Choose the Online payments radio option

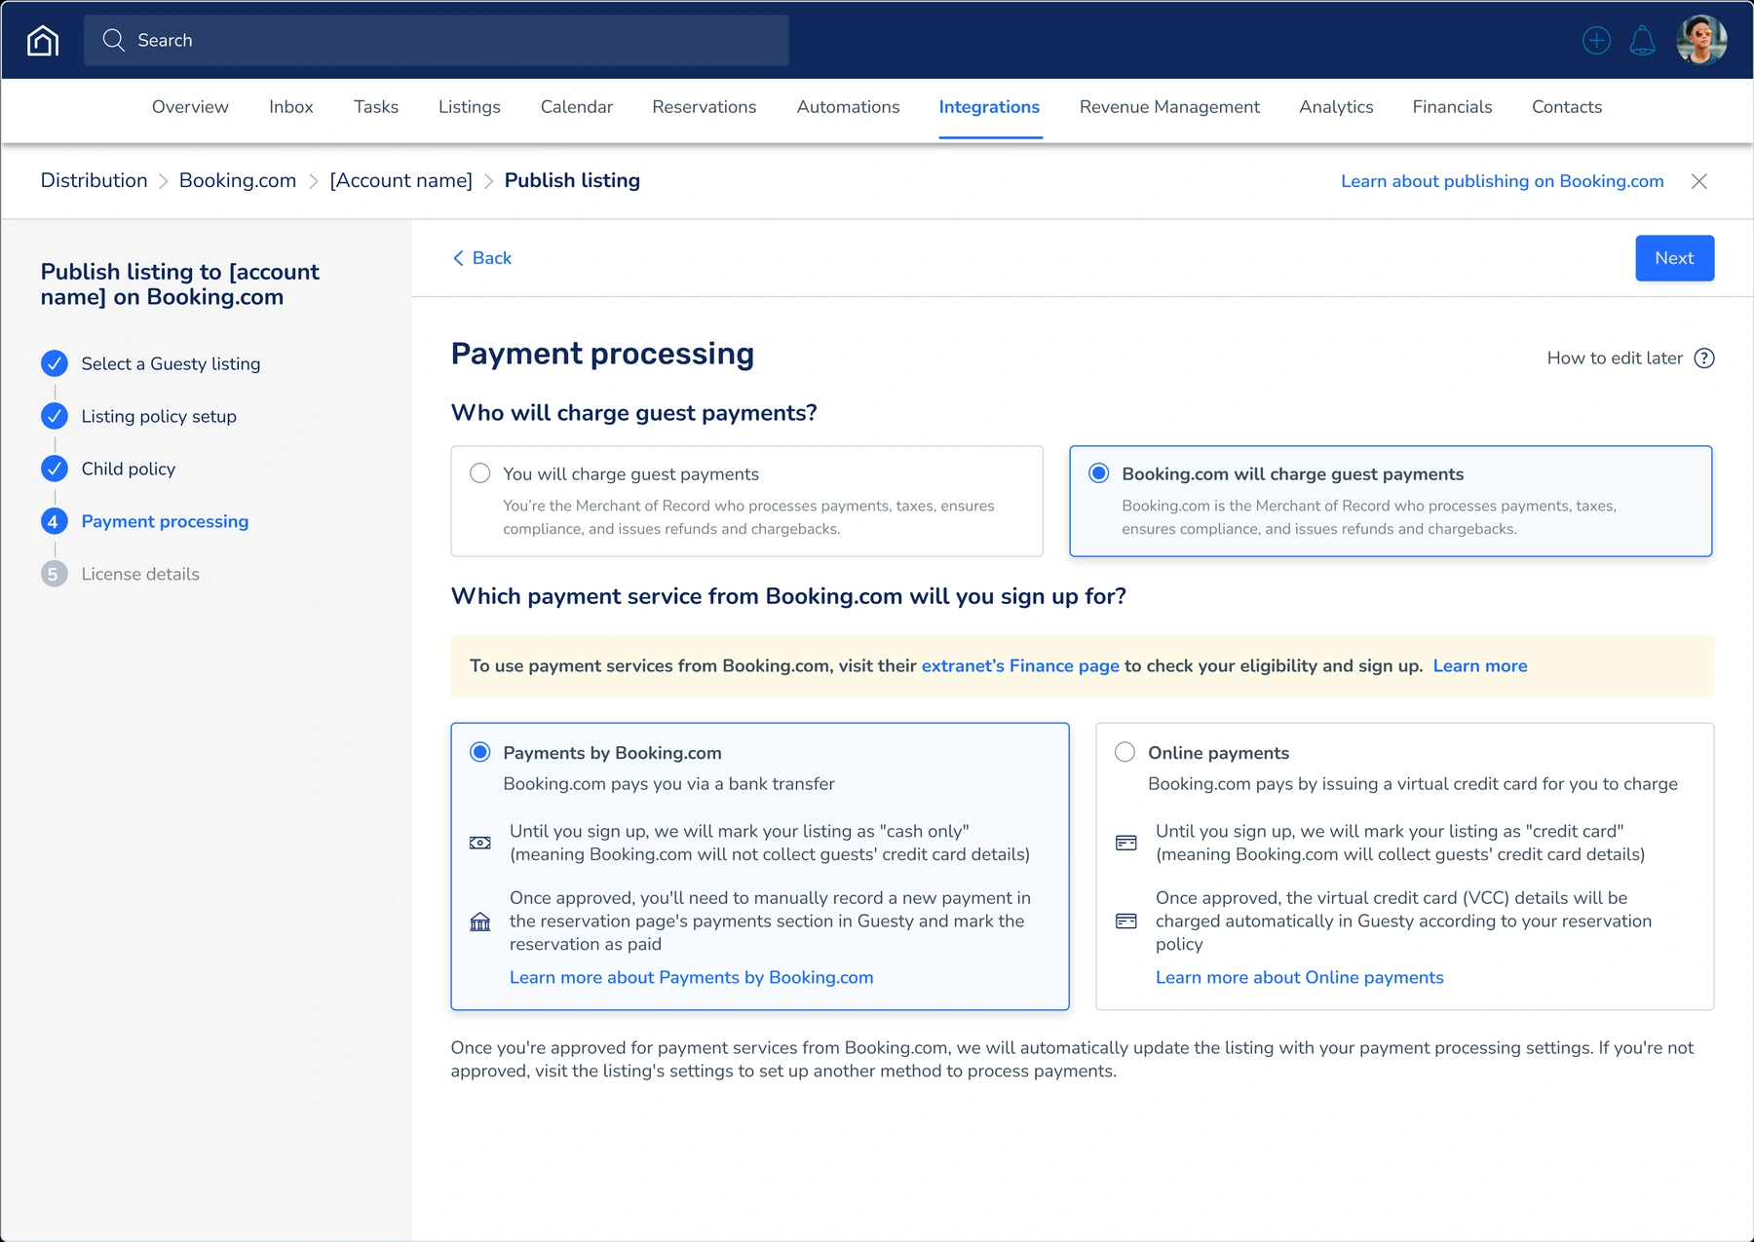pyautogui.click(x=1125, y=752)
